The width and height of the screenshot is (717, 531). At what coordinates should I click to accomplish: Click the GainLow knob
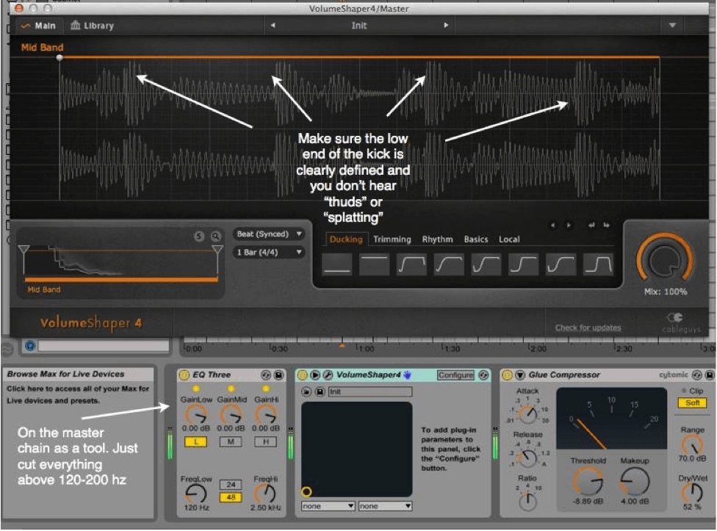[195, 415]
